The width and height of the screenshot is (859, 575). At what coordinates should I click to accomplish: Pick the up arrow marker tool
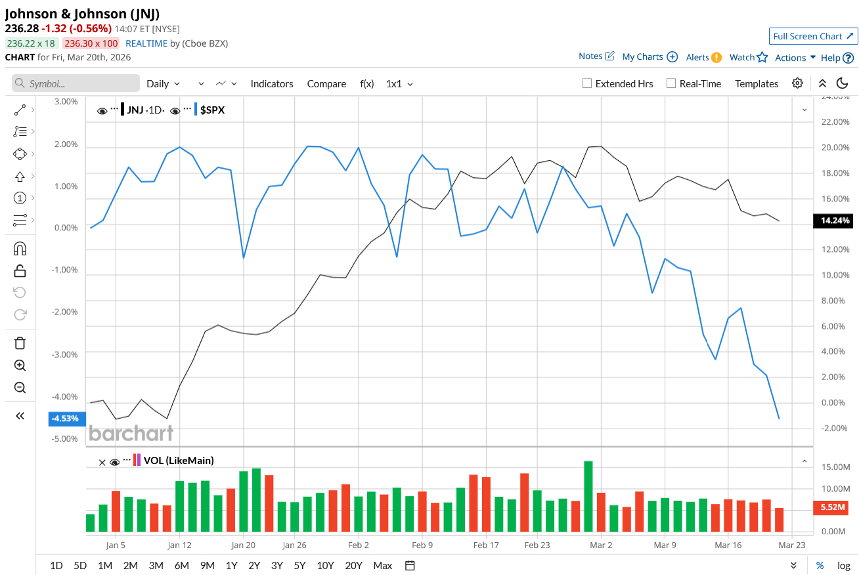(x=20, y=176)
